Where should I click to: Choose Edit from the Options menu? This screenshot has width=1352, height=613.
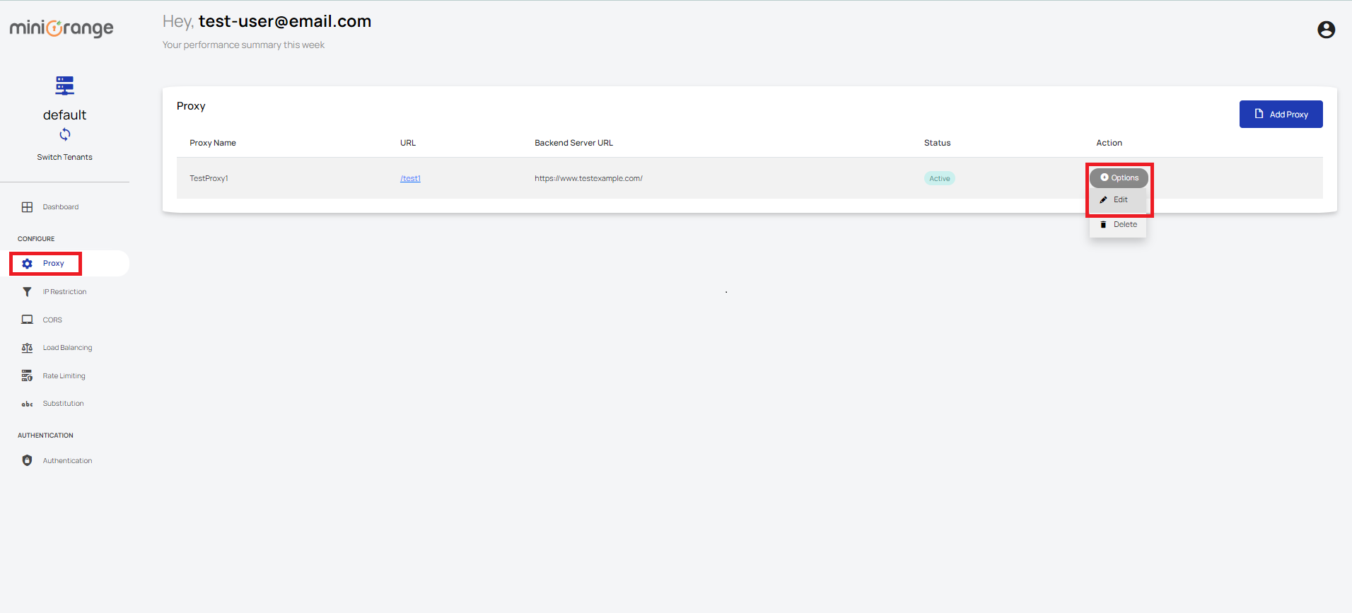(x=1118, y=200)
